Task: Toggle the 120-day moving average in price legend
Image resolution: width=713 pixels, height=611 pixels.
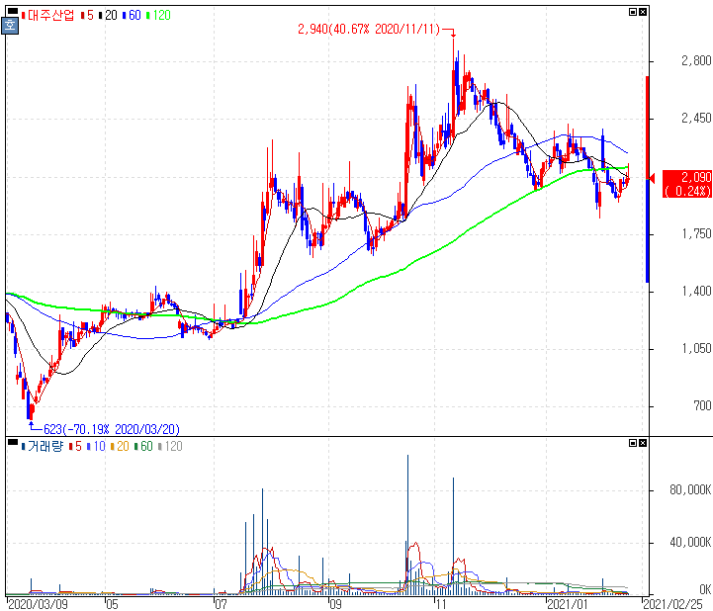Action: point(158,16)
